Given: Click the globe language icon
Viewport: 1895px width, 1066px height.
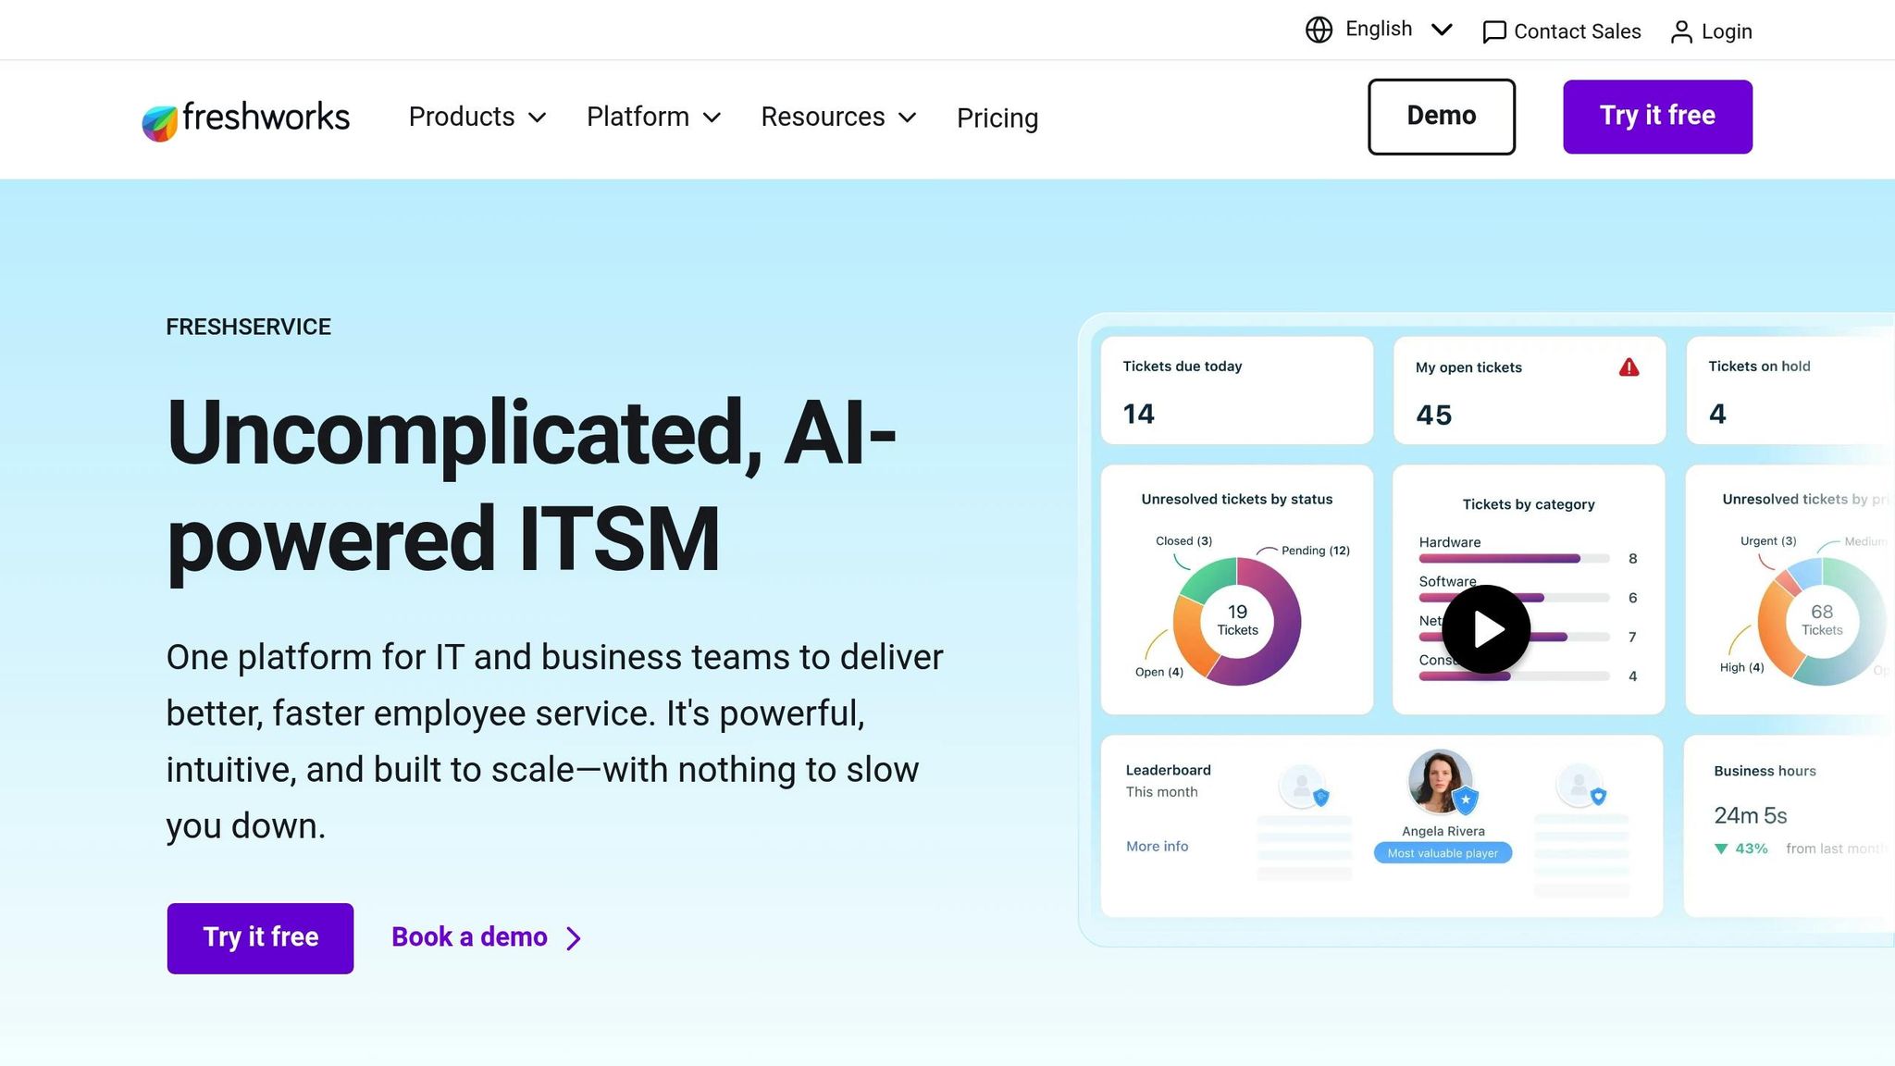Looking at the screenshot, I should (1319, 31).
